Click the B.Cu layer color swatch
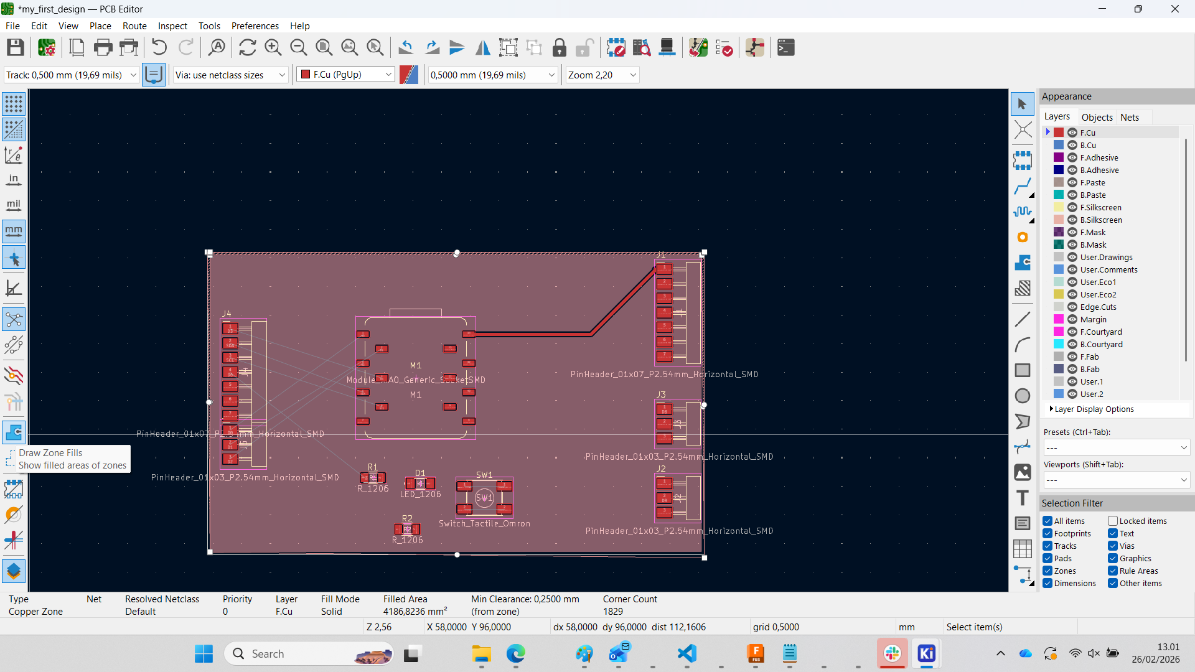 coord(1058,145)
